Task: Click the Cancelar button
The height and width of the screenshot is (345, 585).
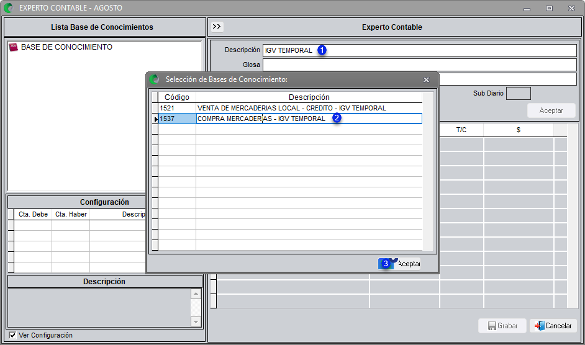Action: pyautogui.click(x=553, y=326)
